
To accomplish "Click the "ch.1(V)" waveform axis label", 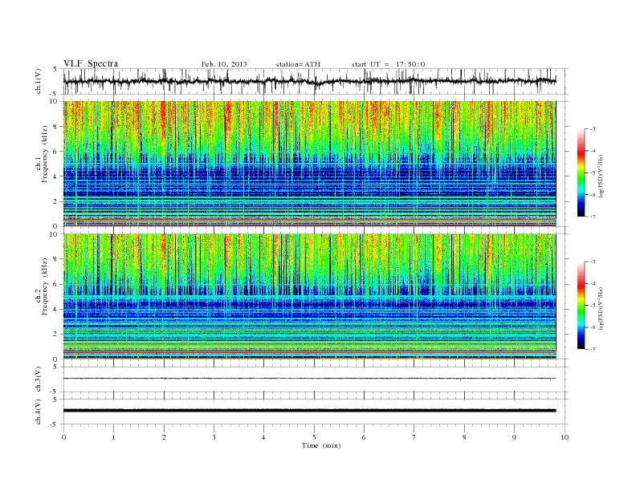I will tap(39, 81).
